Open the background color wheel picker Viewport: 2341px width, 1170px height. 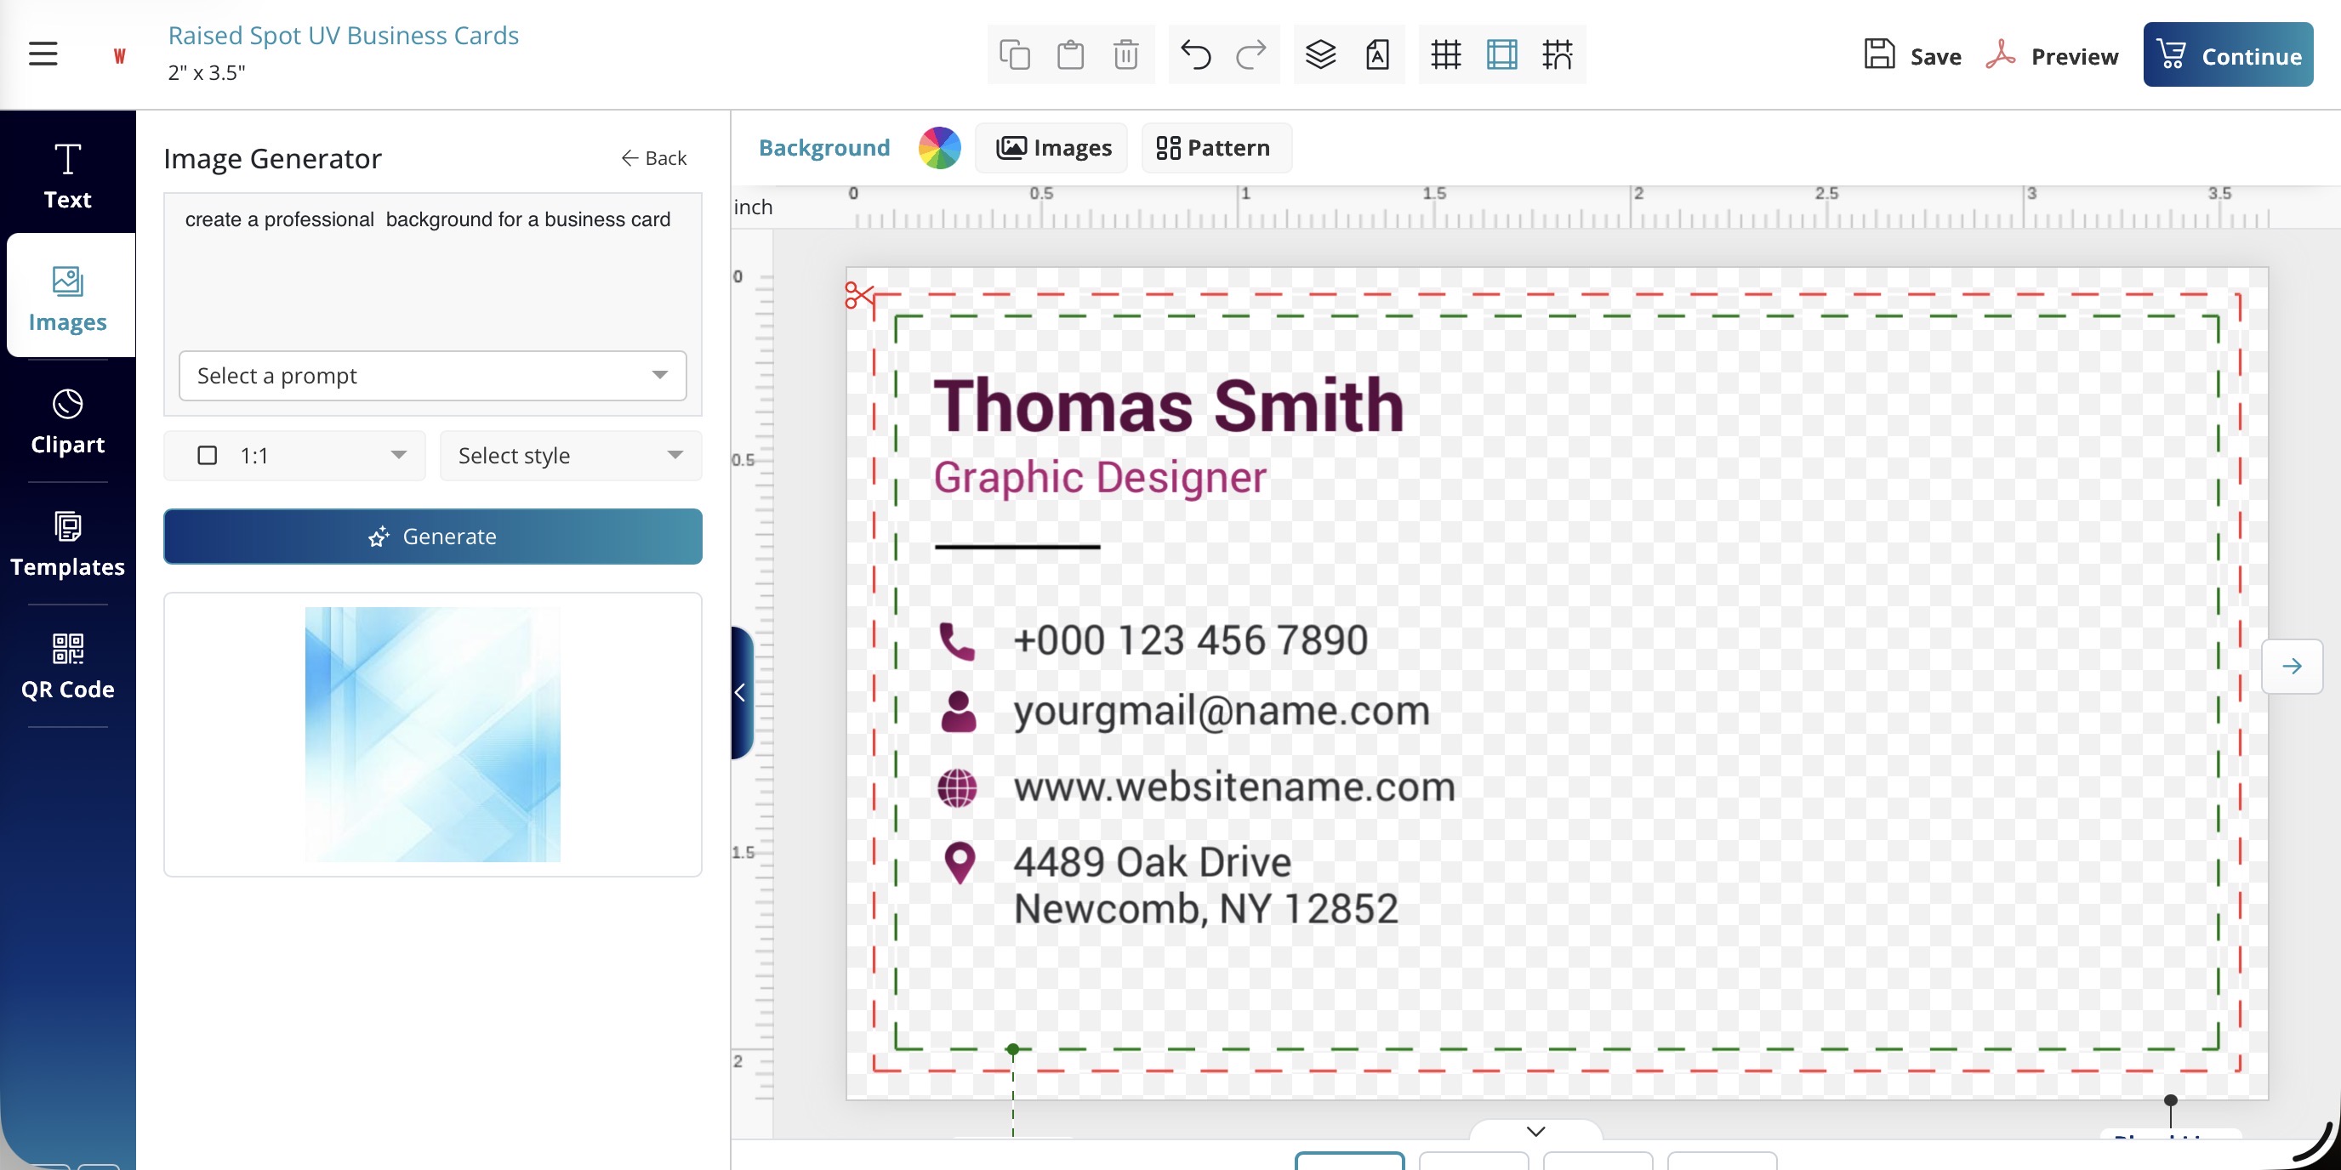(x=939, y=147)
